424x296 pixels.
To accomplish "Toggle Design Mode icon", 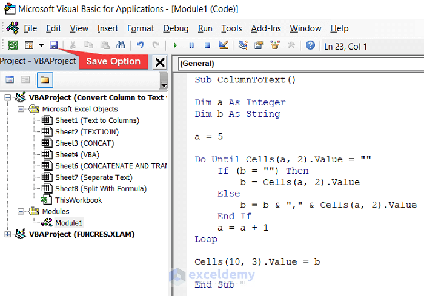I will click(223, 45).
